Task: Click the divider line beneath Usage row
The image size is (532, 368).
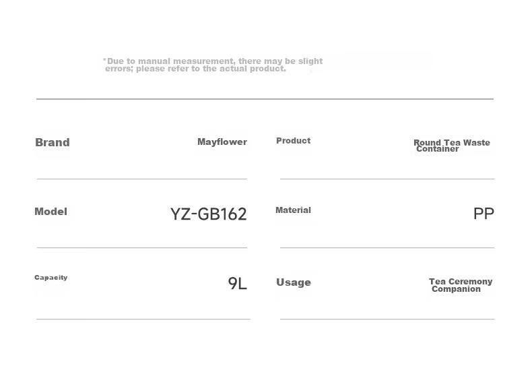Action: tap(387, 319)
